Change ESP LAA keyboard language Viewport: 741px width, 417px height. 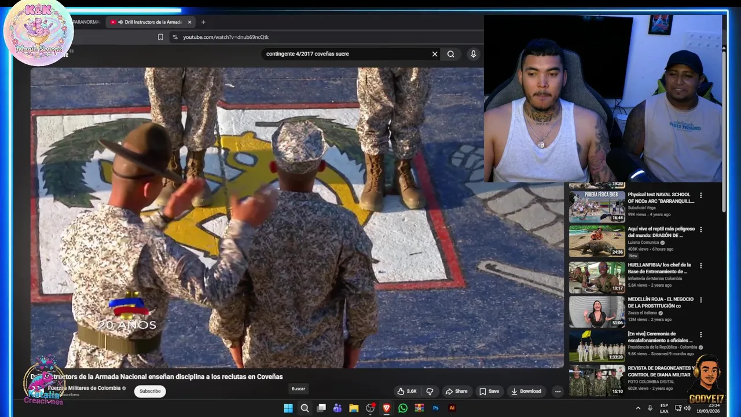[664, 408]
